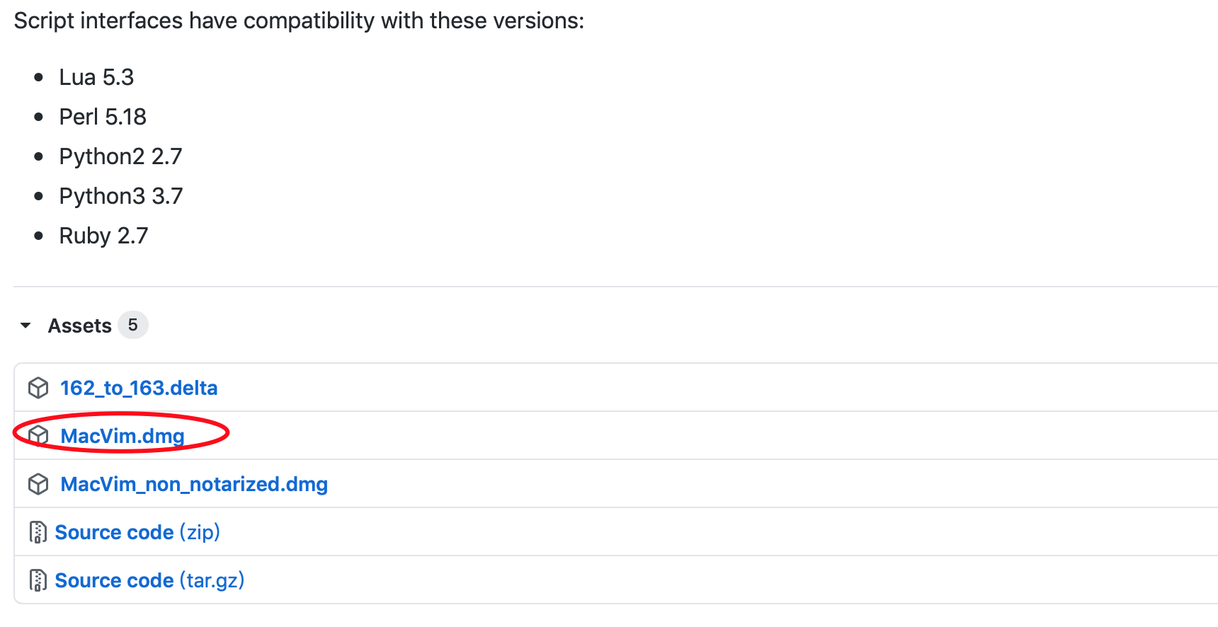
Task: Click the Assets section header
Action: 79,325
